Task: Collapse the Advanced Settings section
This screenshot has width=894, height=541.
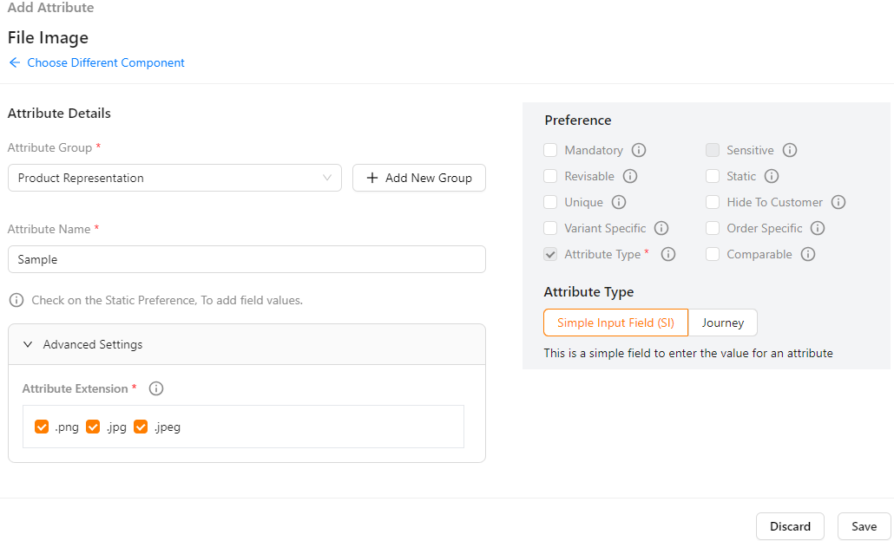Action: click(x=28, y=344)
